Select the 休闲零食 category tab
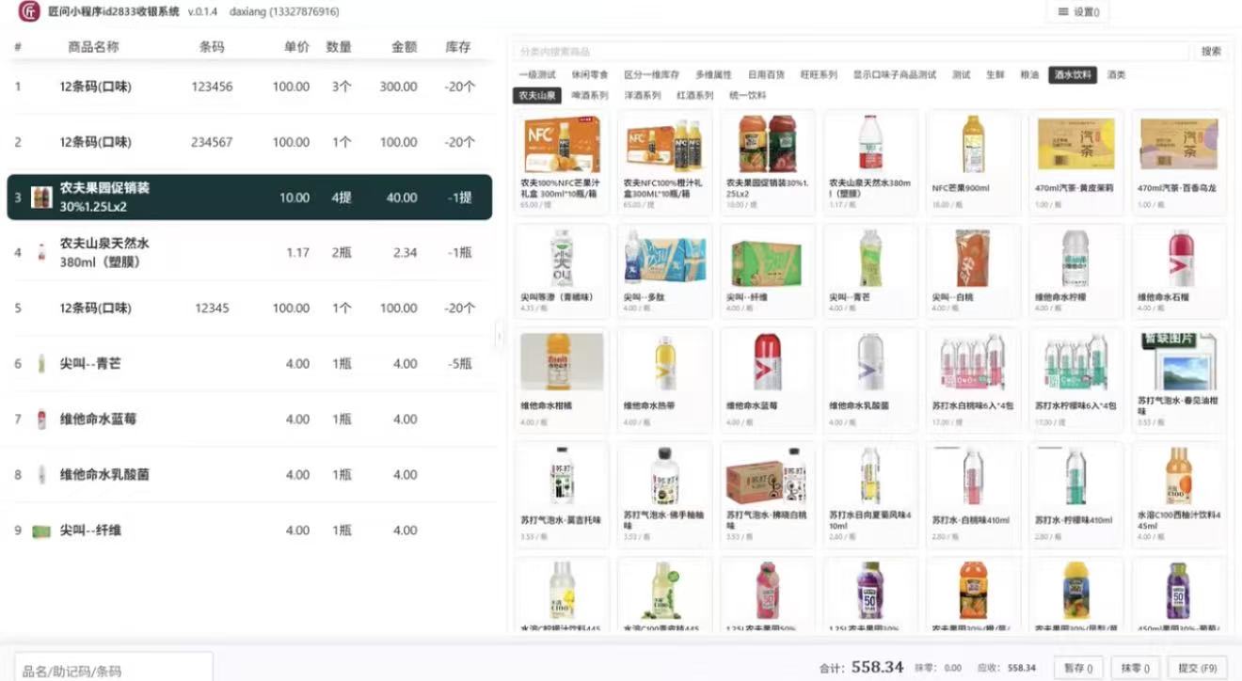This screenshot has height=681, width=1242. [590, 75]
